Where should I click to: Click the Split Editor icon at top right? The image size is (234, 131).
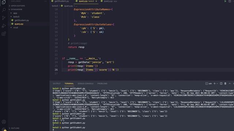point(230,1)
